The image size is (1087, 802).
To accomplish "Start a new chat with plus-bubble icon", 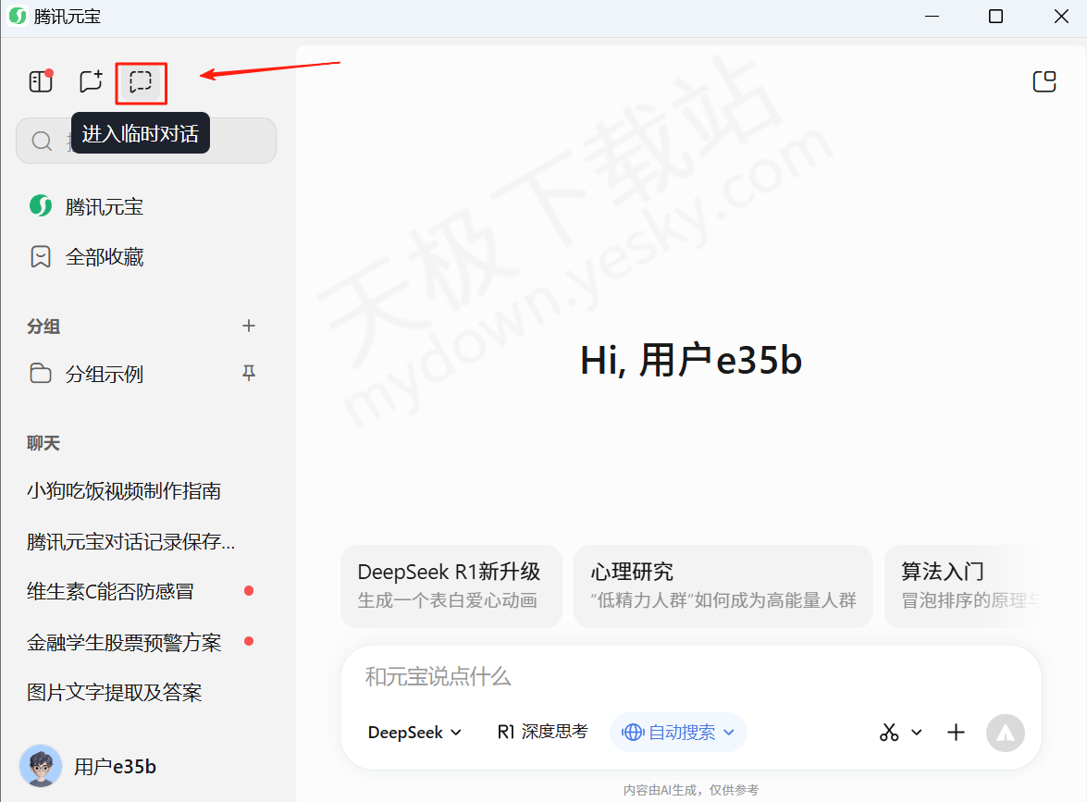I will 91,82.
